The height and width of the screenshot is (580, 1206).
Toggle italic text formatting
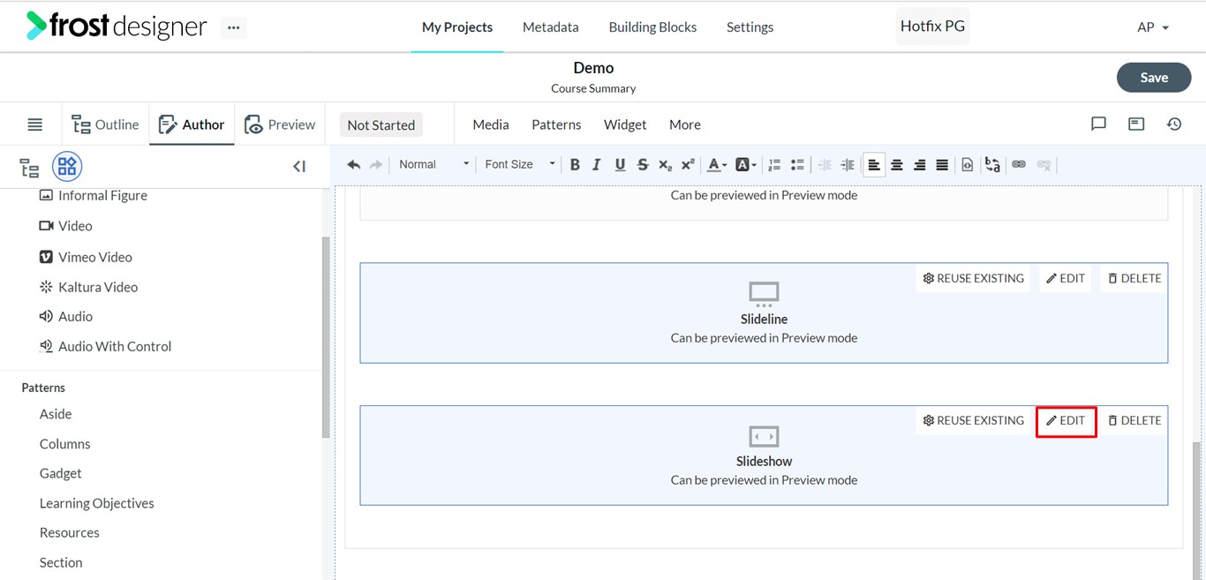[x=597, y=164]
